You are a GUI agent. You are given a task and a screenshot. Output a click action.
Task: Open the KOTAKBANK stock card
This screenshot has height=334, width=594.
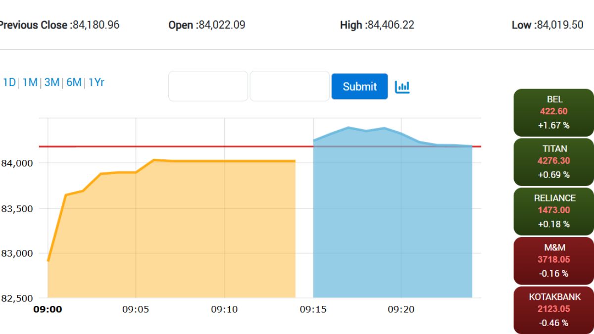554,310
